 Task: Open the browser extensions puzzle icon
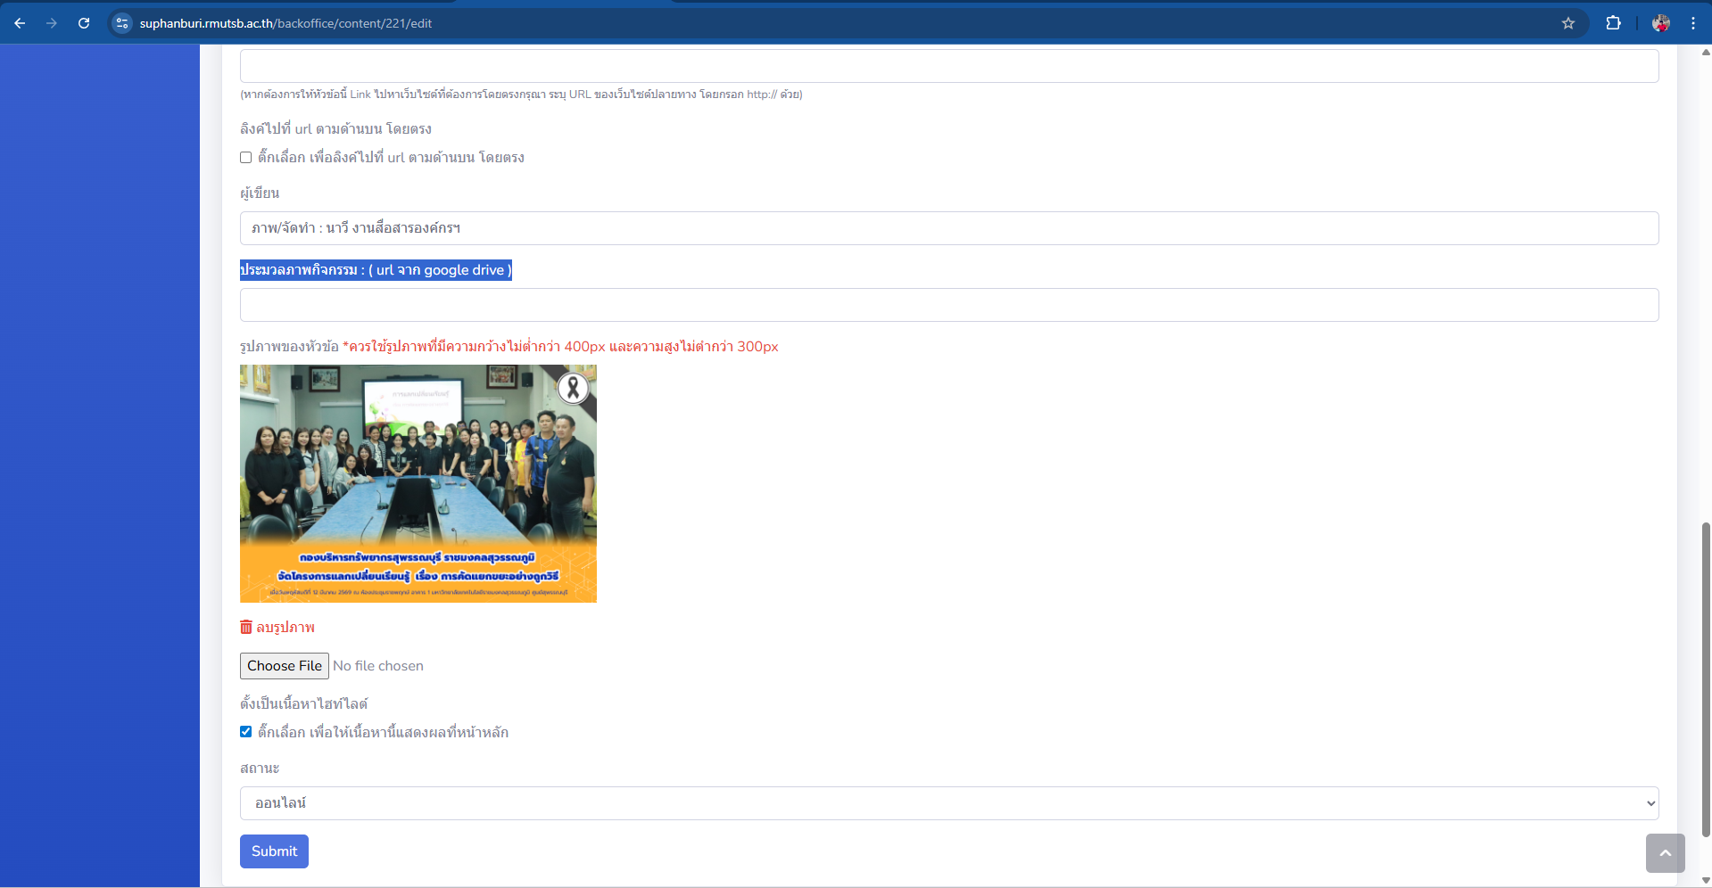pyautogui.click(x=1613, y=23)
